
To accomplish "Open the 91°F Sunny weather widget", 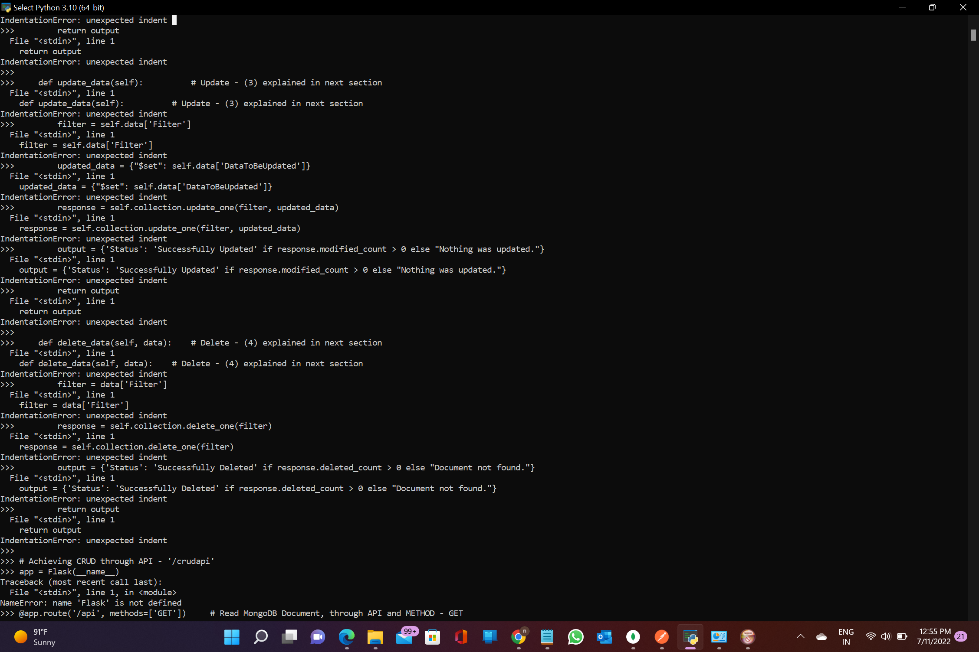I will point(35,637).
